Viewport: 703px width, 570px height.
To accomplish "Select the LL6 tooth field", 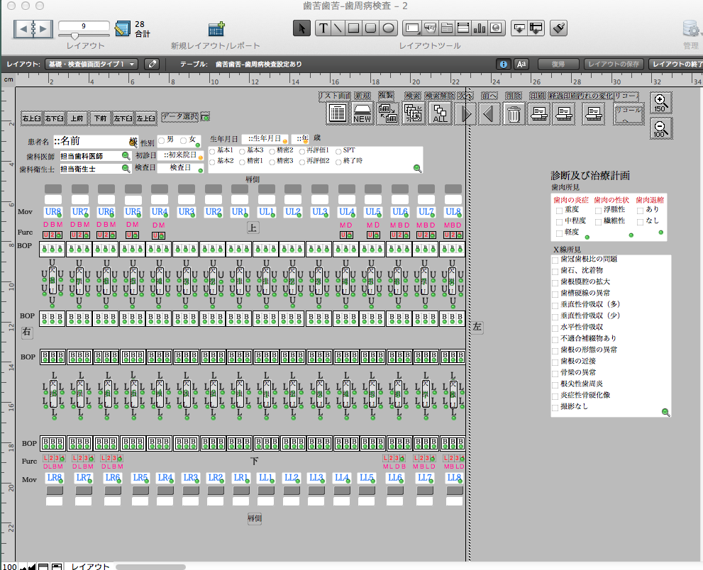I will pos(395,478).
